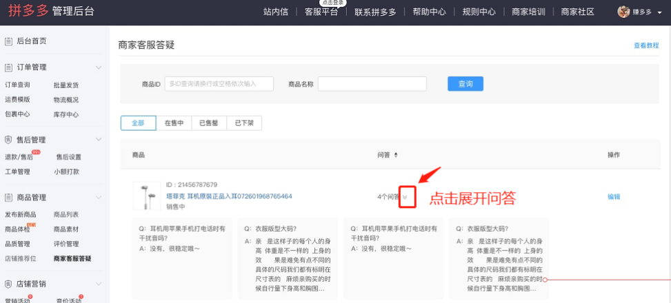The image size is (671, 303).
Task: Go to 后台首页 in sidebar
Action: tap(31, 41)
